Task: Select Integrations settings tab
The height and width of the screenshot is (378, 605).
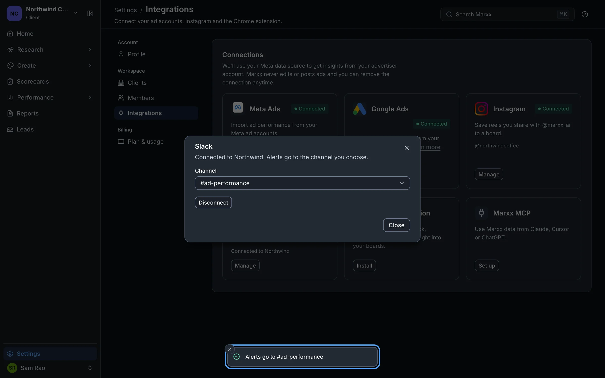Action: coord(156,113)
